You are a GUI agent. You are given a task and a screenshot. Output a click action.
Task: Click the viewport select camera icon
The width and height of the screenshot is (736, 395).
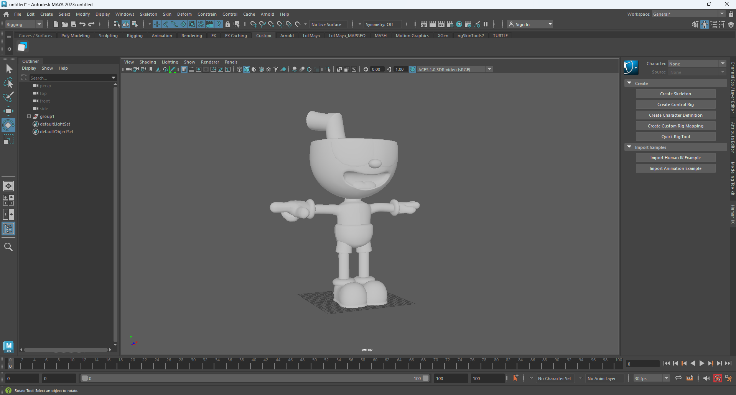click(x=128, y=69)
